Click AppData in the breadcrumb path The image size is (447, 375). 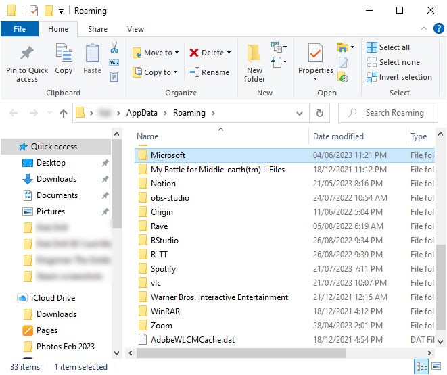142,113
